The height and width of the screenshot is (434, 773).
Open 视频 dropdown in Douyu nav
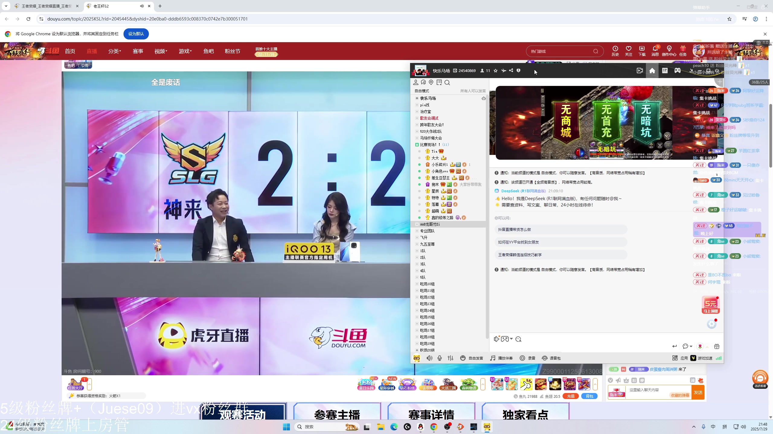click(161, 51)
